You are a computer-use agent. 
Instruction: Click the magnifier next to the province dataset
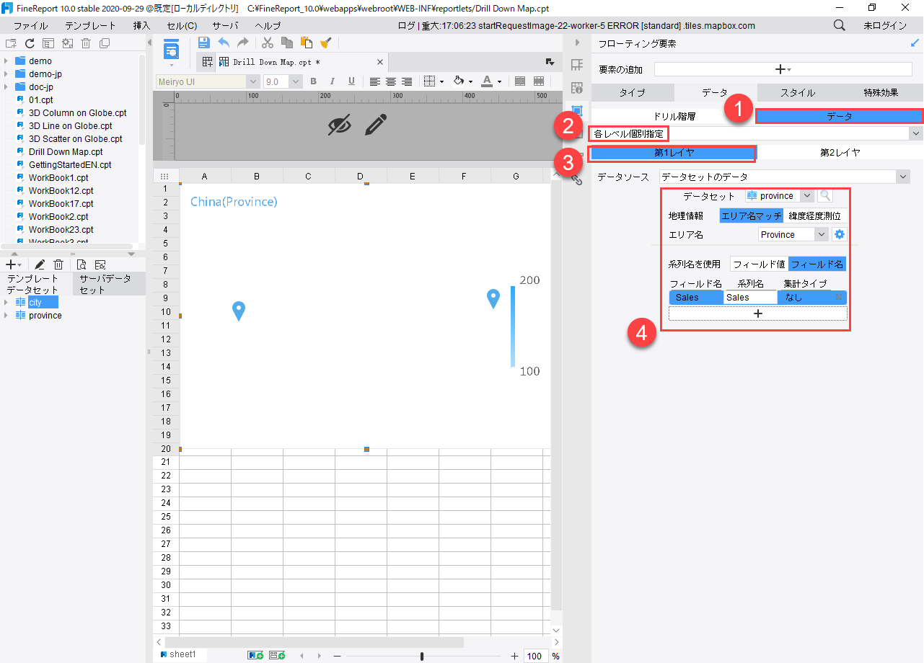(825, 196)
